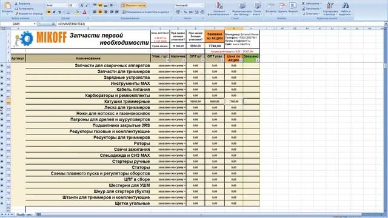The width and height of the screenshot is (388, 218).
Task: Open the Name Box dropdown arrow
Action: tap(35, 24)
